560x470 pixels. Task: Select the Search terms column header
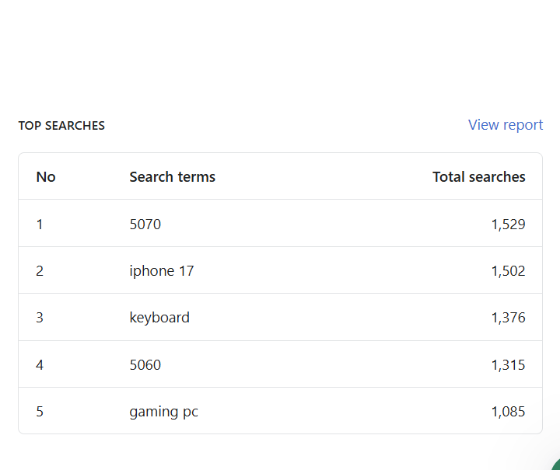click(172, 177)
